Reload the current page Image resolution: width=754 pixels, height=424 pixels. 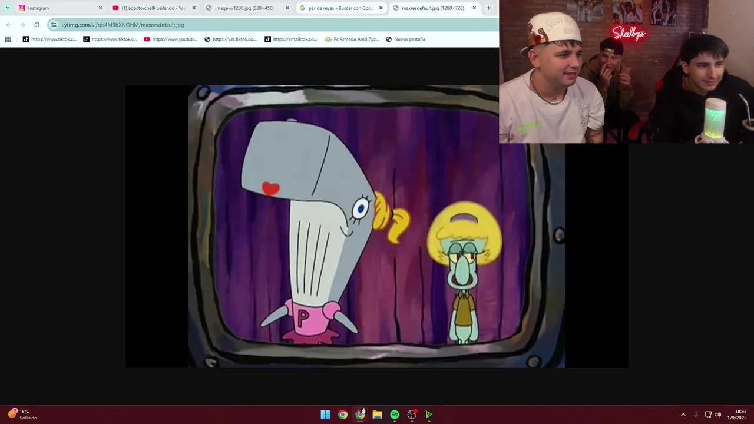tap(37, 25)
